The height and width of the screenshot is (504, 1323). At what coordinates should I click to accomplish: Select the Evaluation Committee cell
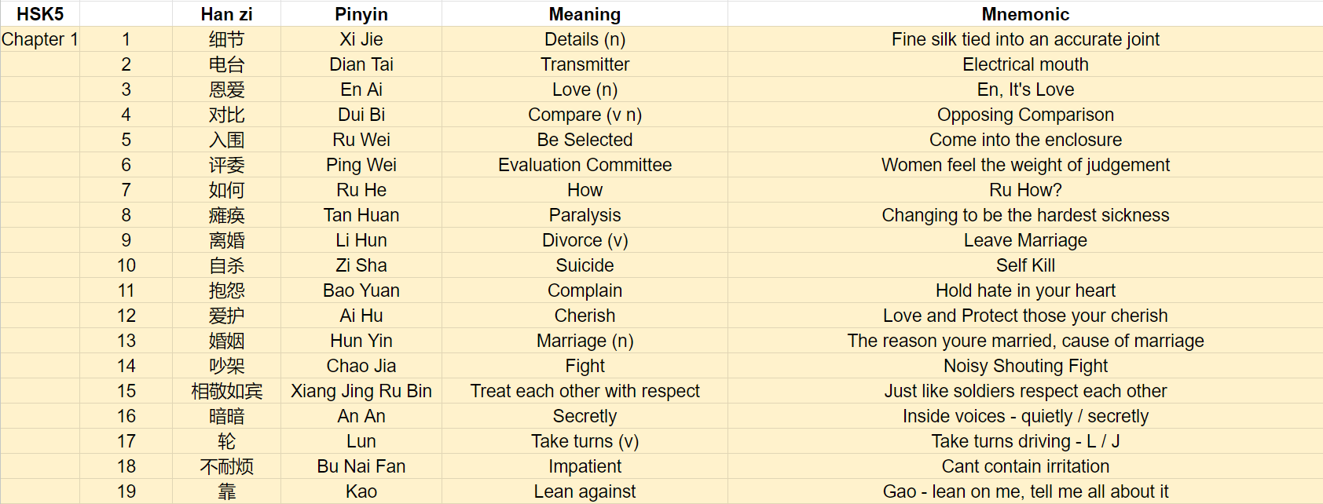pyautogui.click(x=585, y=165)
